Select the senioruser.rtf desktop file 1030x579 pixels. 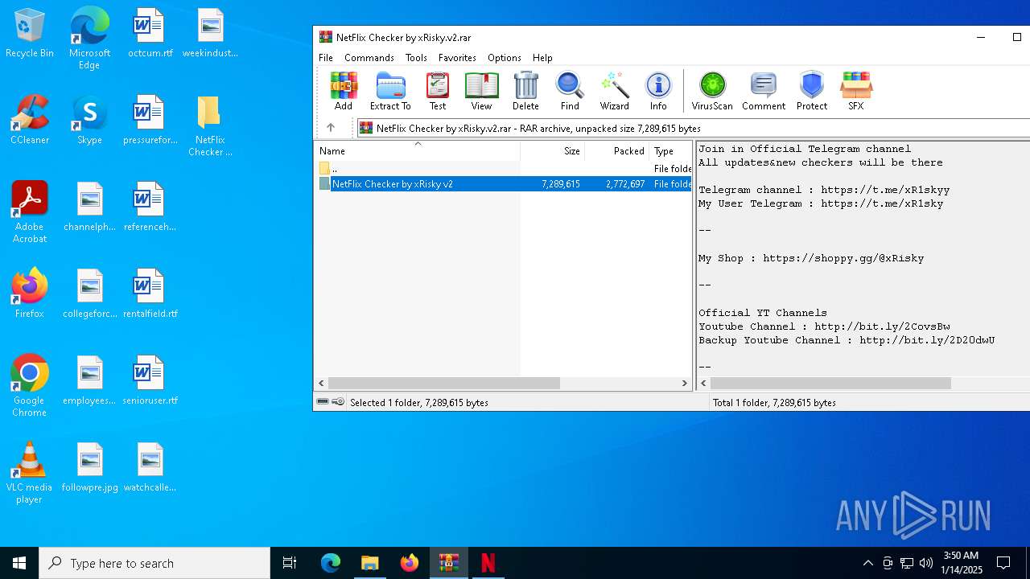coord(150,380)
